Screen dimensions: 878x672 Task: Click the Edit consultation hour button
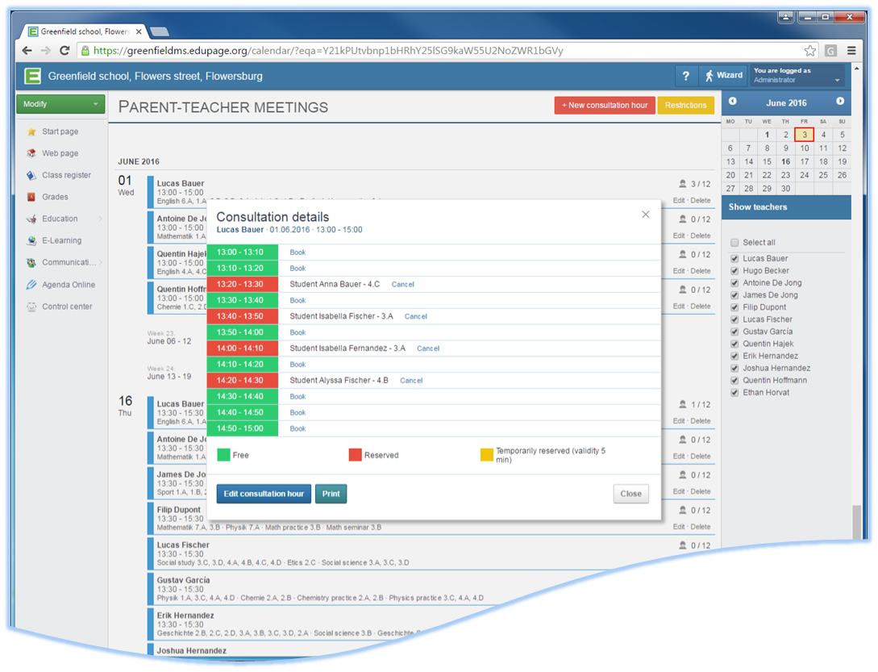pyautogui.click(x=264, y=494)
